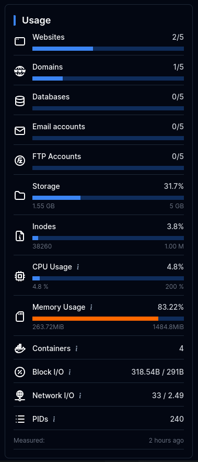Click the Network I/O globe icon

pyautogui.click(x=20, y=396)
